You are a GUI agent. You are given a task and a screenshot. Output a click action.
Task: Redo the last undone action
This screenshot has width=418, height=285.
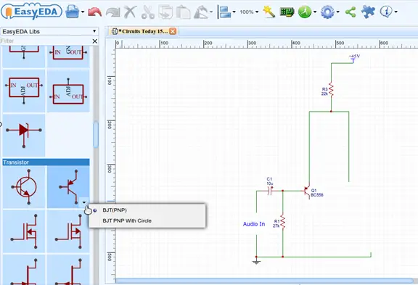[x=112, y=12]
